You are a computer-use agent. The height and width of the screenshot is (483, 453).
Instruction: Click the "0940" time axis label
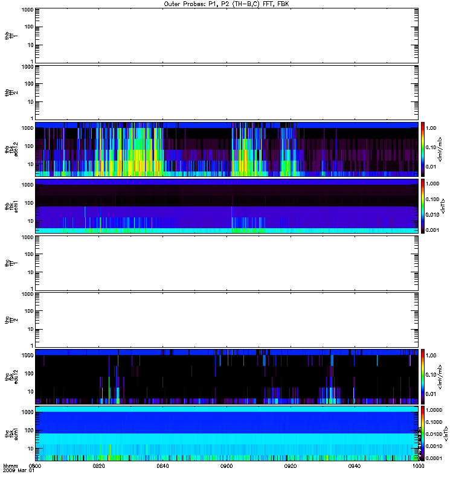coord(355,466)
